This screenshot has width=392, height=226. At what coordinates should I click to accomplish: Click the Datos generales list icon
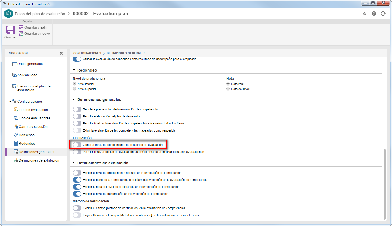[15, 64]
